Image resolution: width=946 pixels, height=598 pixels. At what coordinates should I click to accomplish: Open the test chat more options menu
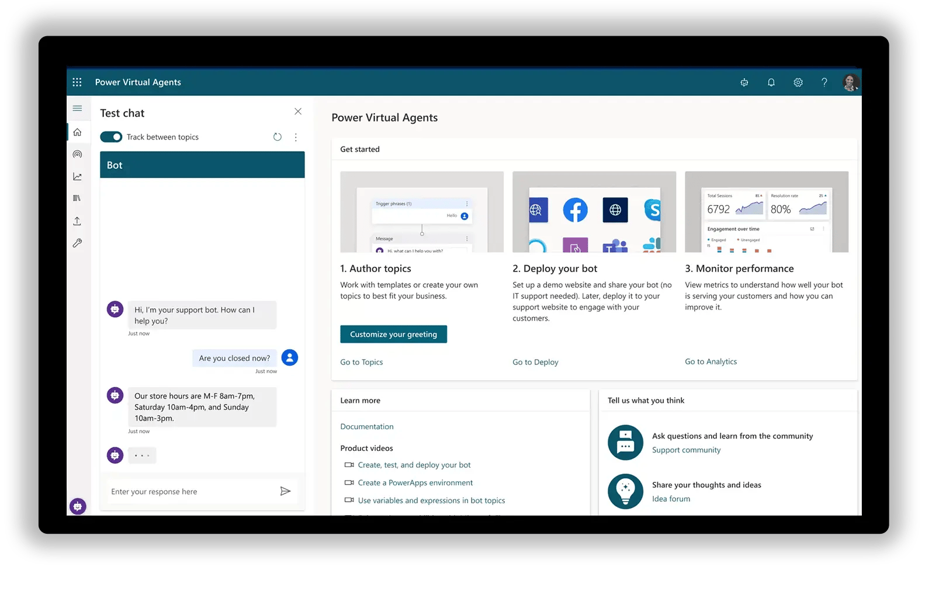(x=296, y=137)
